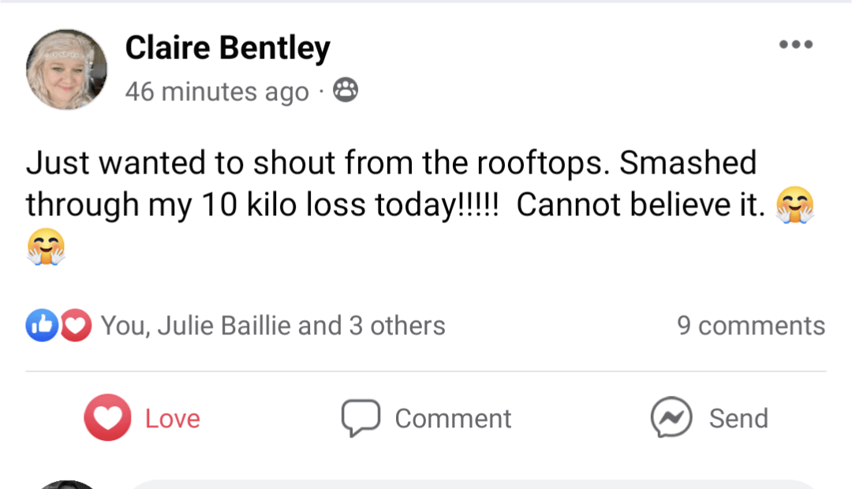Click the red heart reaction icon
The height and width of the screenshot is (489, 852).
(x=76, y=326)
